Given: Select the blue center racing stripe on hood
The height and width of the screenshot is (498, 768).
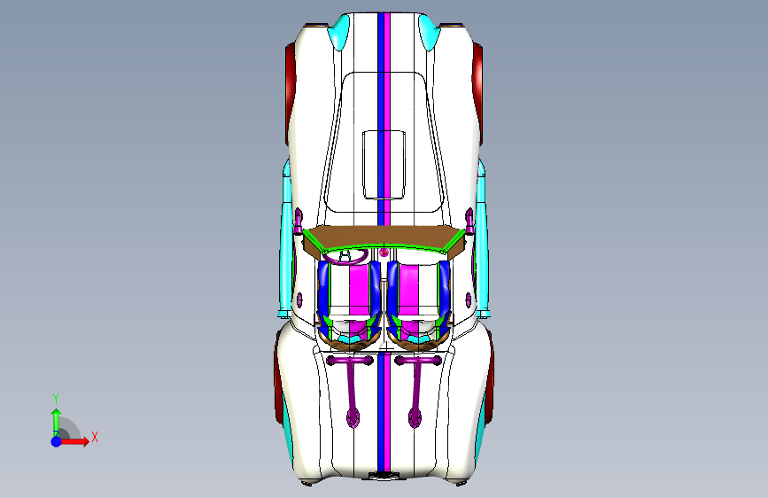Looking at the screenshot, I should (381, 118).
